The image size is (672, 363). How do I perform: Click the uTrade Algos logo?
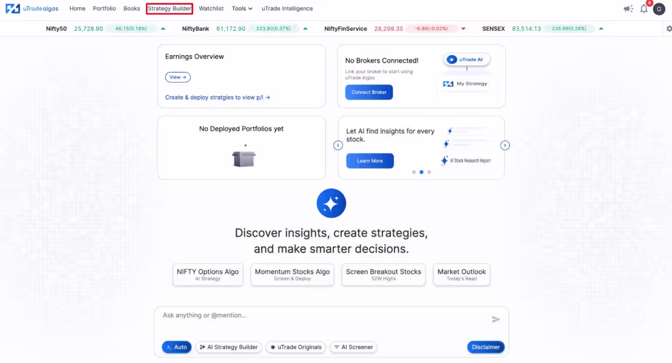[32, 9]
